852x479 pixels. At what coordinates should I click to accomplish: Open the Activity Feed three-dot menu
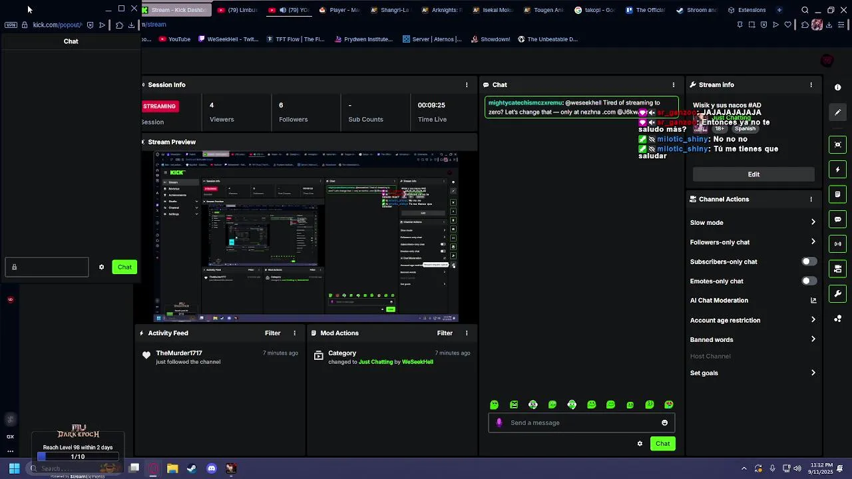click(294, 333)
